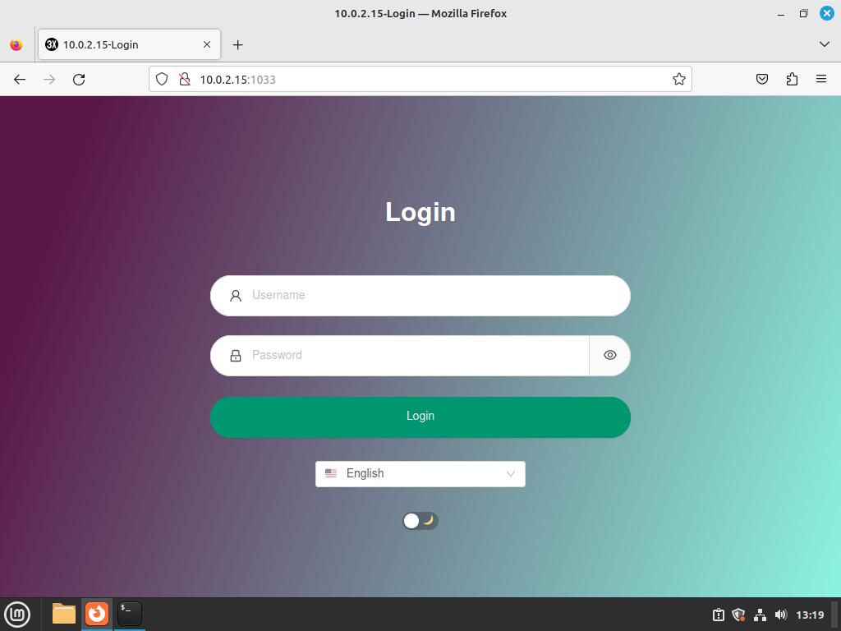The width and height of the screenshot is (841, 631).
Task: Open the Firefox application menu
Action: [821, 80]
